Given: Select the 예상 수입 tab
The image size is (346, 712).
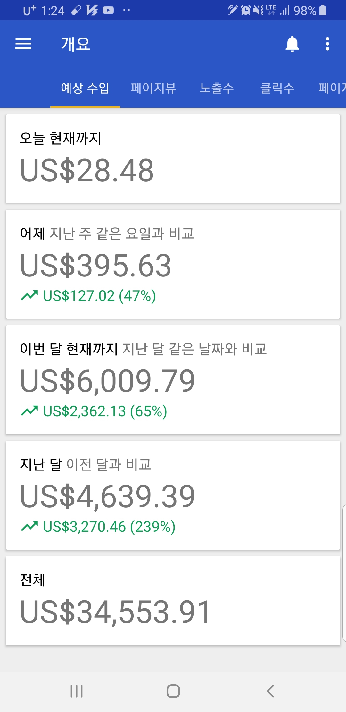Looking at the screenshot, I should coord(85,88).
